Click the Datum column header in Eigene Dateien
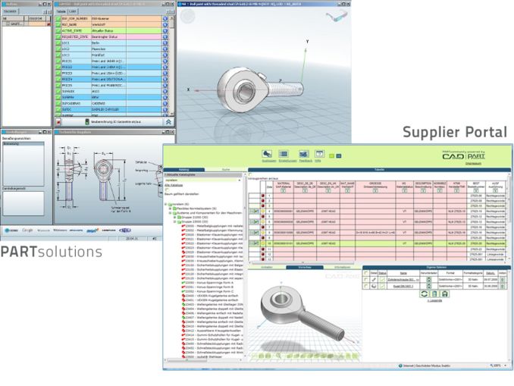This screenshot has height=386, width=514. click(x=490, y=273)
